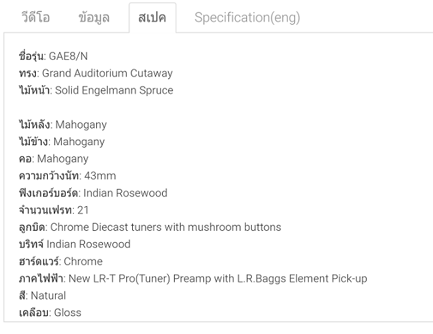Switch to the ข้อมูล tab
The width and height of the screenshot is (433, 334).
[94, 17]
